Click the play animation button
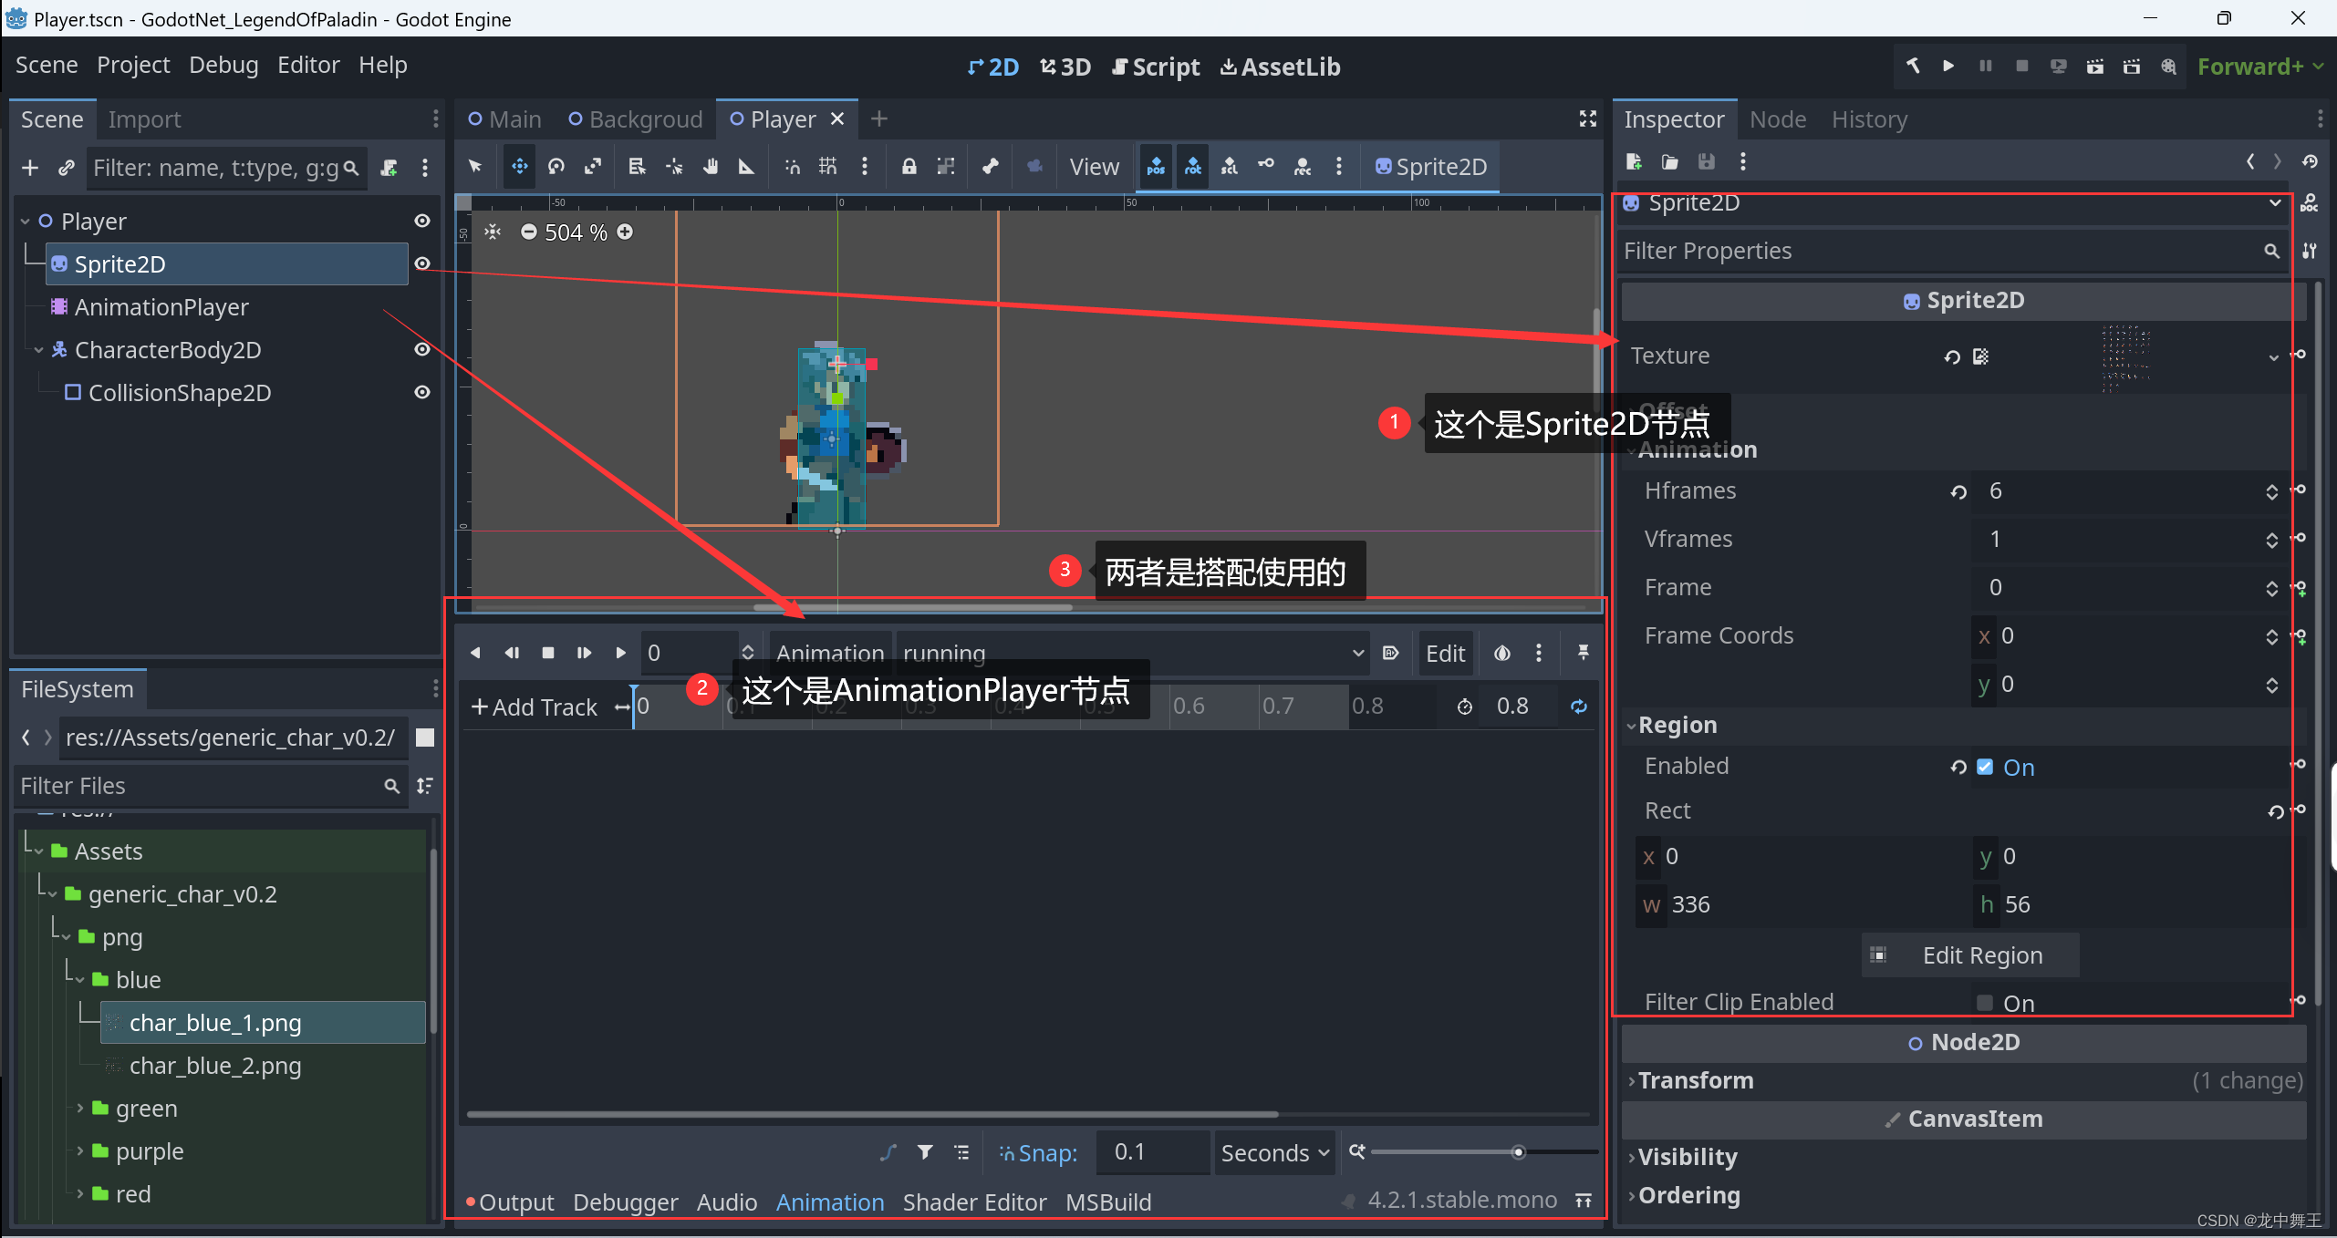2337x1238 pixels. [x=619, y=651]
